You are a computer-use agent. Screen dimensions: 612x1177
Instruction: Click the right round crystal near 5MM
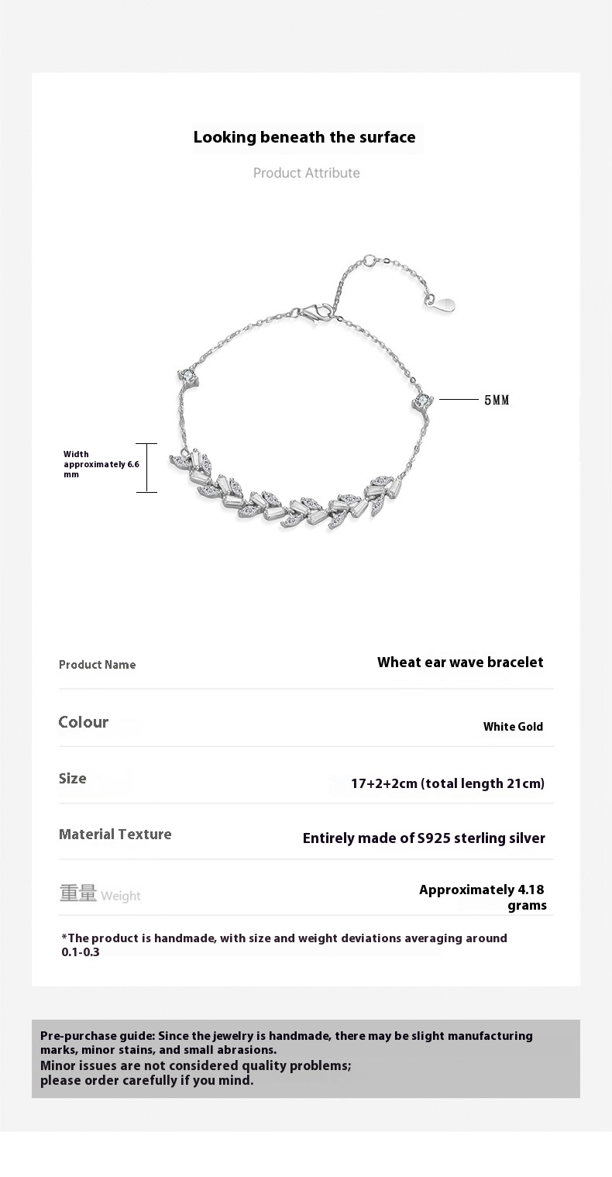pyautogui.click(x=422, y=401)
